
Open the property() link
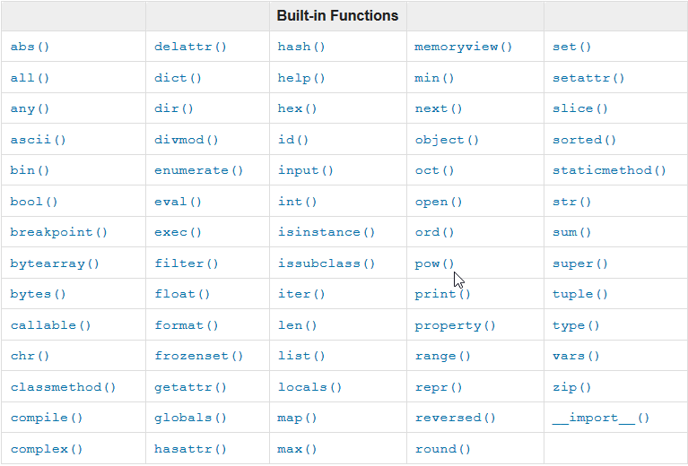point(455,325)
